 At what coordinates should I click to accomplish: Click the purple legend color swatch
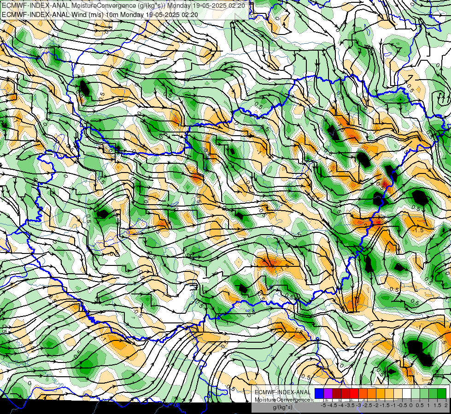328,393
